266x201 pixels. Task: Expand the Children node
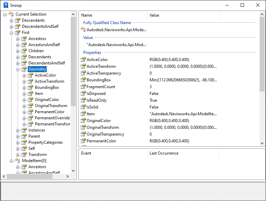pos(18,51)
